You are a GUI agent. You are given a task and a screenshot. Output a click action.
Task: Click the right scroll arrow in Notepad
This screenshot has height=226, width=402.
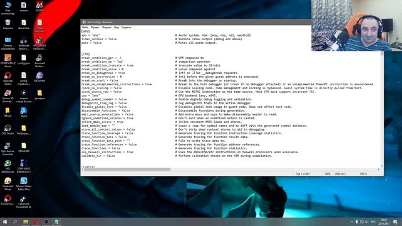coord(378,169)
